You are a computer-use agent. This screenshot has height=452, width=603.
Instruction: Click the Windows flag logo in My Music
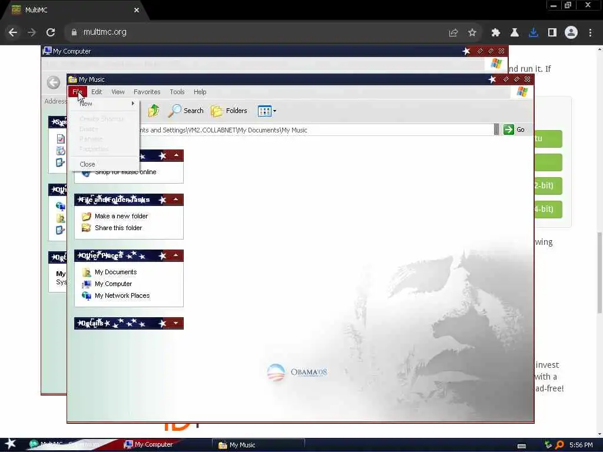[x=522, y=92]
